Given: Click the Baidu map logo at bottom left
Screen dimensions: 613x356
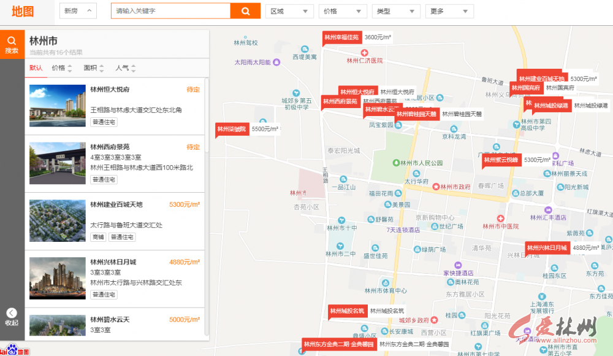Looking at the screenshot, I should 15,350.
